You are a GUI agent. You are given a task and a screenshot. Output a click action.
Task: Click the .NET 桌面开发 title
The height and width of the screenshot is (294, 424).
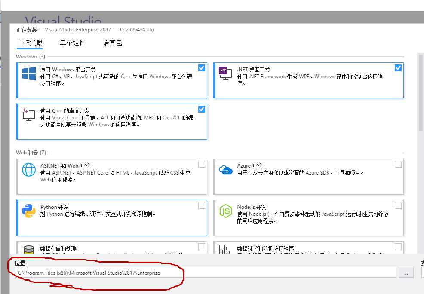pyautogui.click(x=253, y=70)
